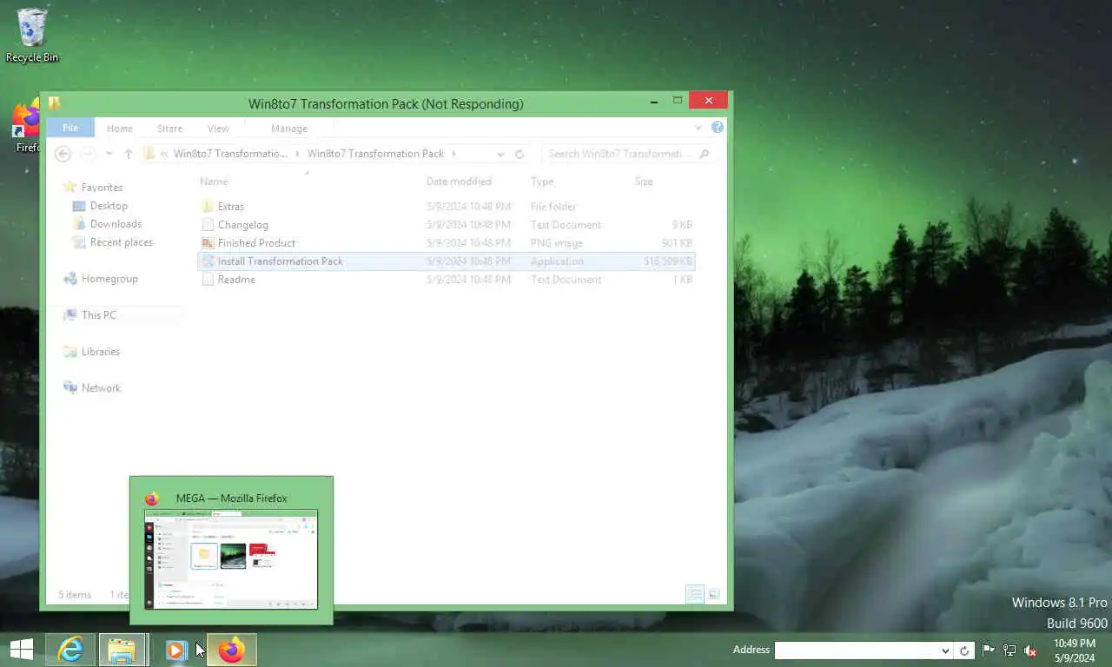
Task: Select This PC in navigation pane
Action: tap(98, 315)
